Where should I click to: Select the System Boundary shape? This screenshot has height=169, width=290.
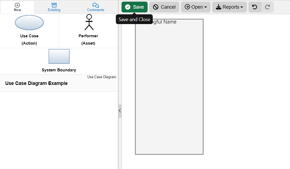[x=59, y=56]
